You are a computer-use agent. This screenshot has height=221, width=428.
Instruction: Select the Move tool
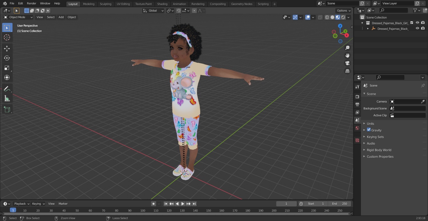tap(7, 48)
